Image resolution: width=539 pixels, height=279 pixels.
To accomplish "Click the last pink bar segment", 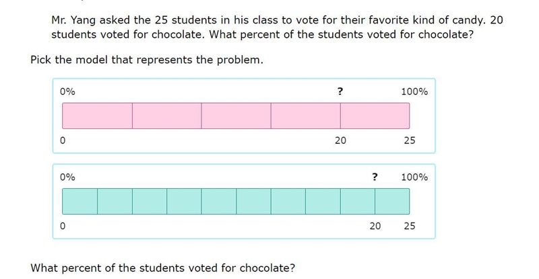I will click(375, 116).
